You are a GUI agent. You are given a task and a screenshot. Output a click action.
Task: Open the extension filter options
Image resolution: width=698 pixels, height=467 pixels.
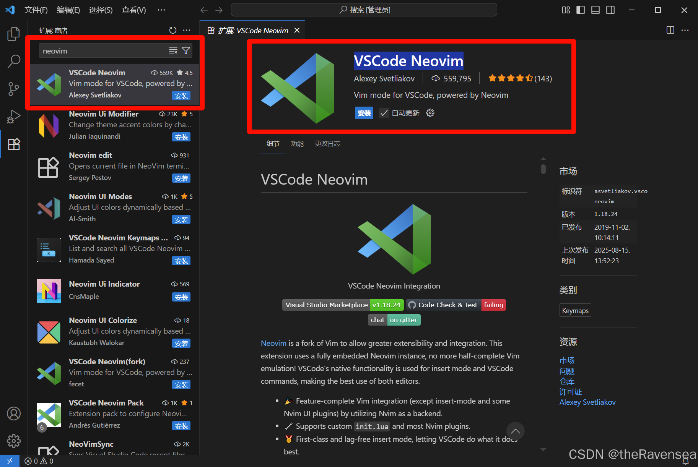(186, 51)
